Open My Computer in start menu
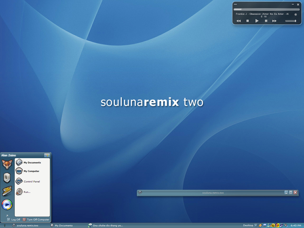 tap(28, 171)
